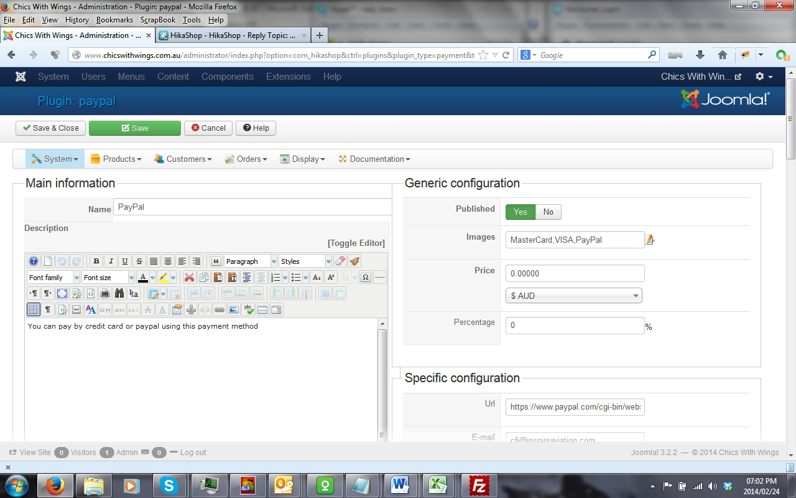Click into the Percentage input field
This screenshot has height=498, width=796.
point(575,326)
